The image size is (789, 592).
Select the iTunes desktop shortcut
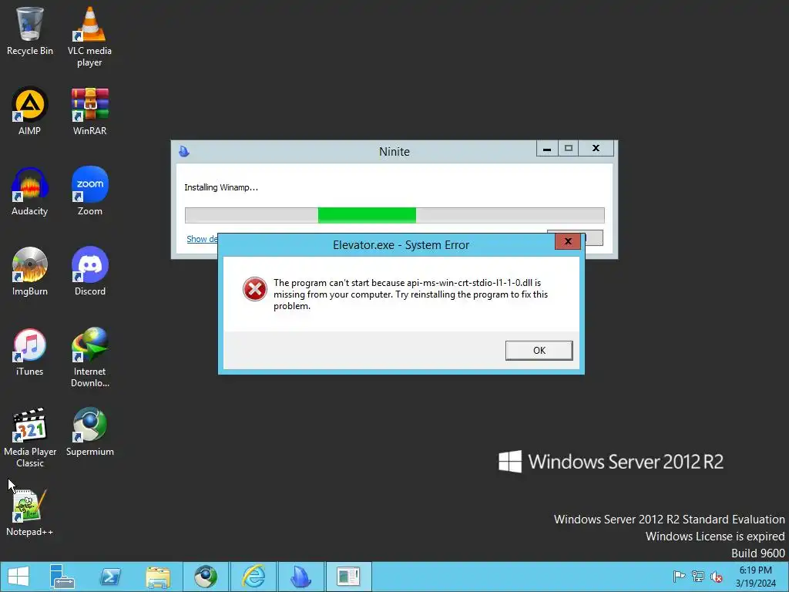[30, 351]
